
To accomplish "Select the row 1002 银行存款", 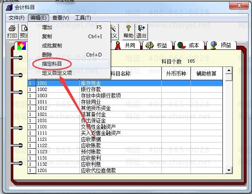I will click(x=125, y=89).
